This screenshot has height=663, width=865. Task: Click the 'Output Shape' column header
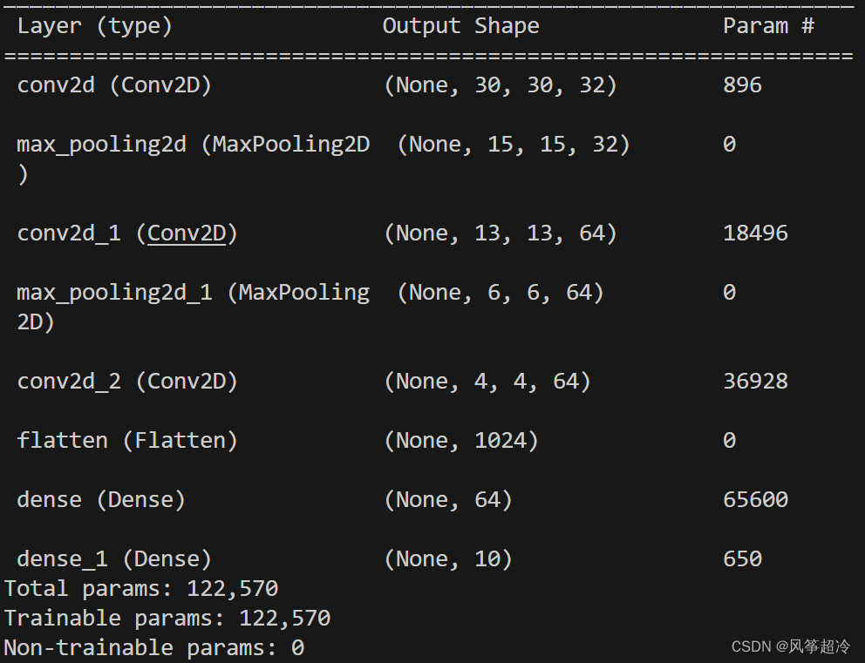pyautogui.click(x=461, y=26)
